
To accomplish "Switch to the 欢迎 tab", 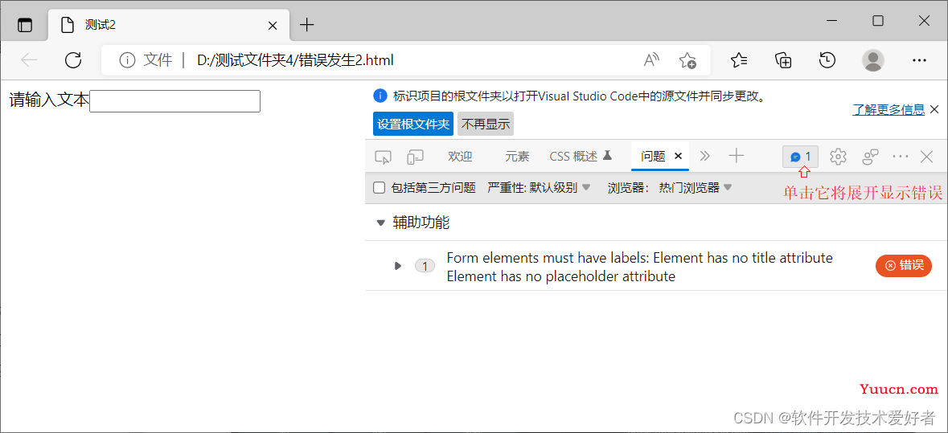I will (460, 157).
